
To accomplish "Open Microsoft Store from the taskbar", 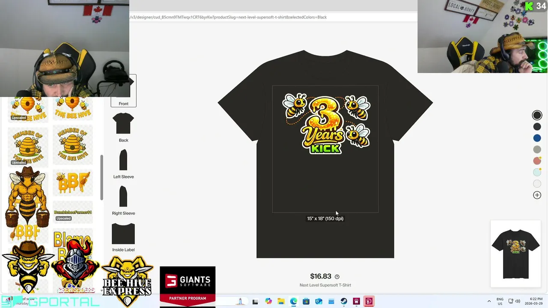I will point(306,302).
